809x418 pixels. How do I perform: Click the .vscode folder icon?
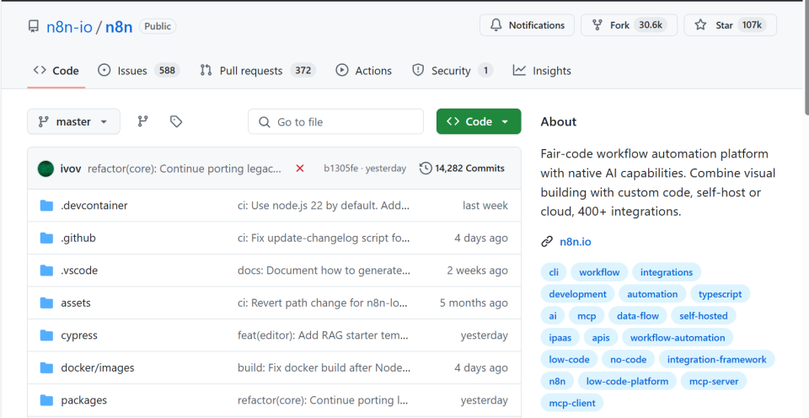click(46, 271)
